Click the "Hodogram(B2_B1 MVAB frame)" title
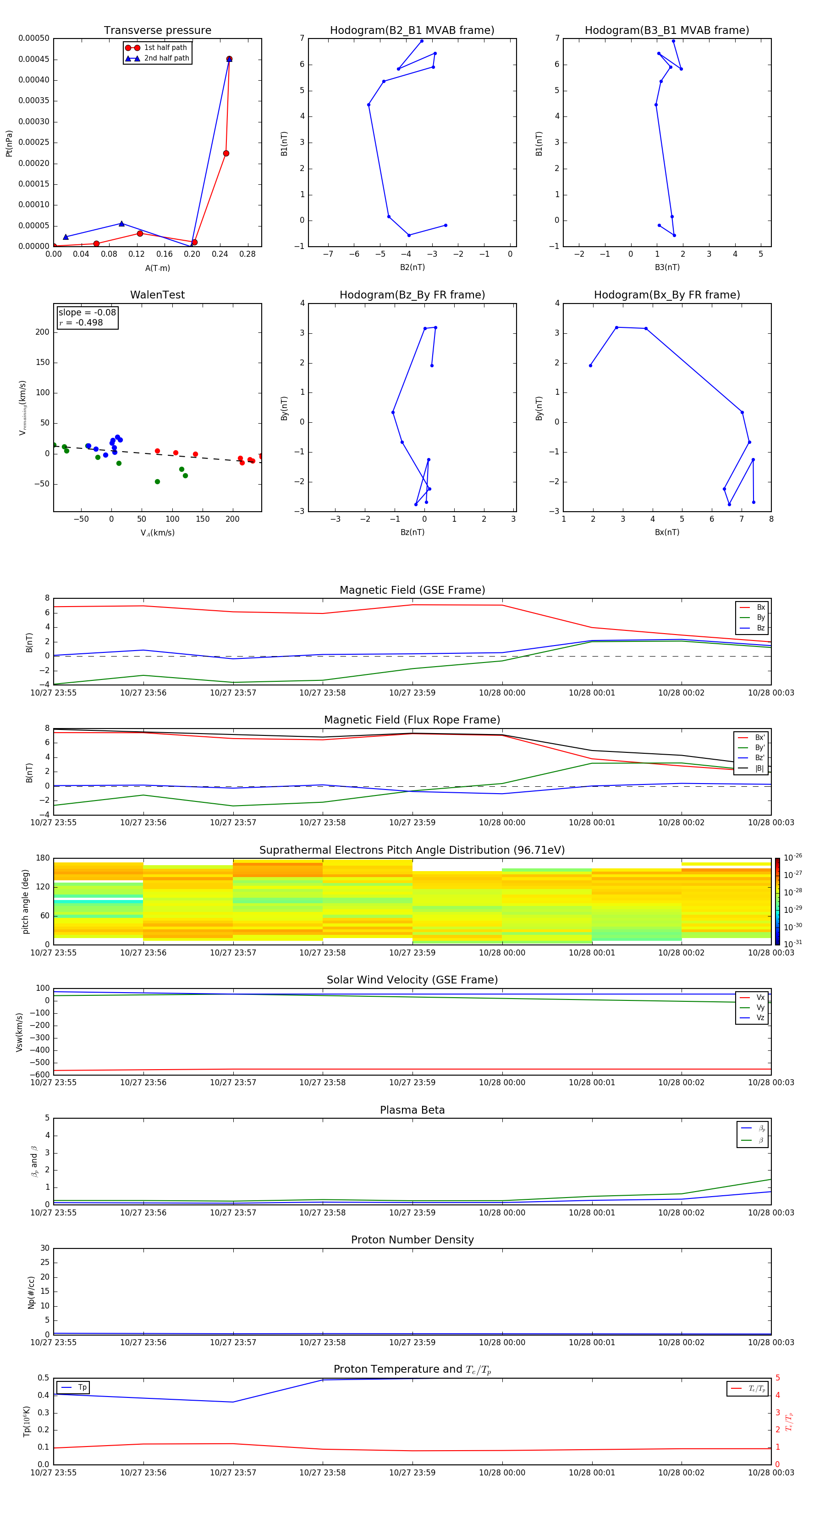The height and width of the screenshot is (1513, 825). coord(412,31)
